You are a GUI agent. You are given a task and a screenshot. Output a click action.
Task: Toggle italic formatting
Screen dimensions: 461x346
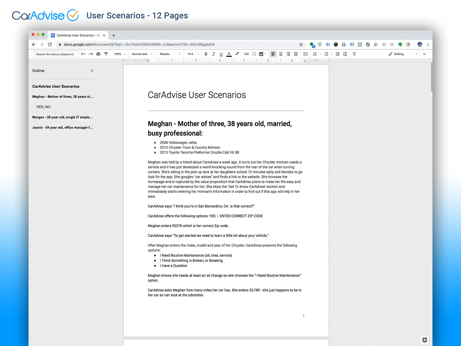pyautogui.click(x=214, y=54)
